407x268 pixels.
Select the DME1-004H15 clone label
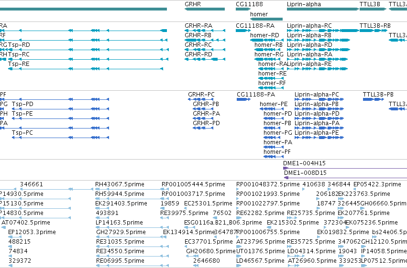pos(304,163)
